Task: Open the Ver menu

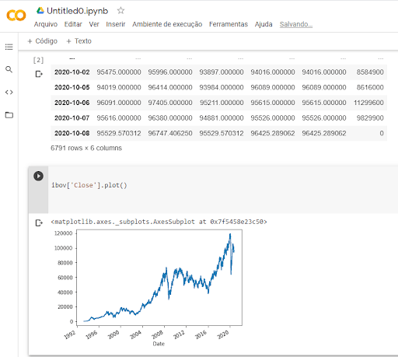Action: coord(94,24)
